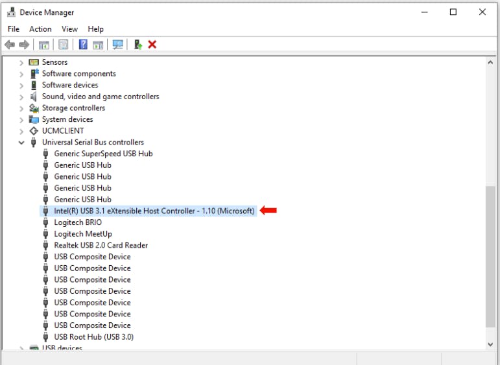
Task: Select the Sound, video and game controllers icon
Action: coord(34,97)
